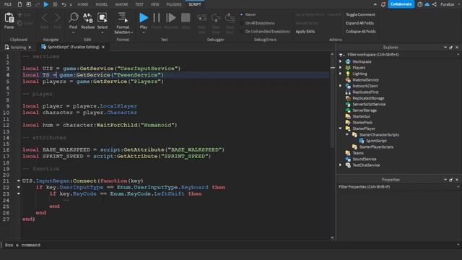Switch to the AVATAR ribbon tab
The image size is (462, 260).
[x=121, y=4]
